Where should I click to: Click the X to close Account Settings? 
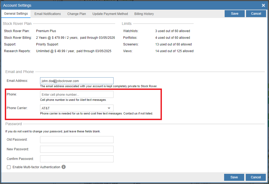tap(263, 5)
